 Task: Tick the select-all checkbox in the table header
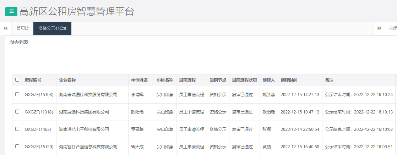click(17, 80)
